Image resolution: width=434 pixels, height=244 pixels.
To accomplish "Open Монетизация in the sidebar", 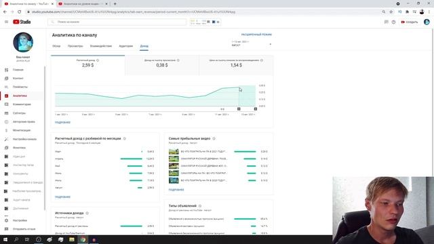I will pyautogui.click(x=21, y=130).
